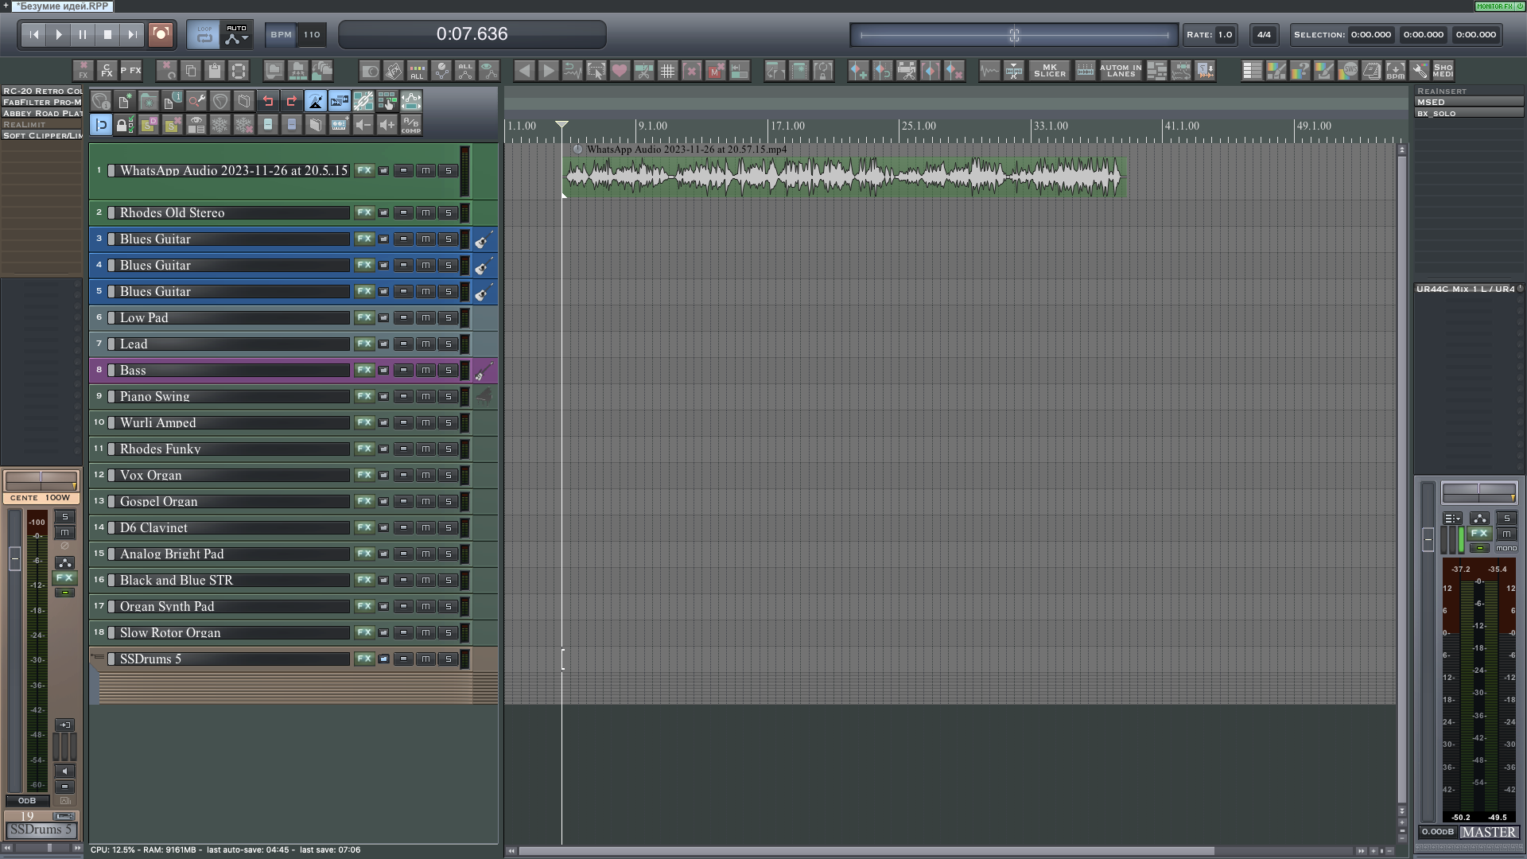Toggle the grid lines toolbar icon
Screen dimensions: 1527x859
(x=667, y=71)
